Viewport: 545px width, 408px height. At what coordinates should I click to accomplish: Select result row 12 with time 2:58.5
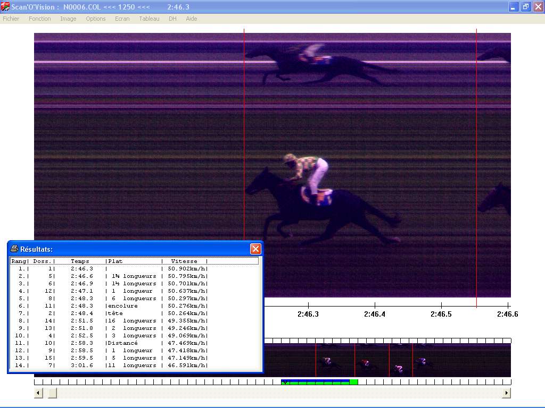[x=134, y=351]
